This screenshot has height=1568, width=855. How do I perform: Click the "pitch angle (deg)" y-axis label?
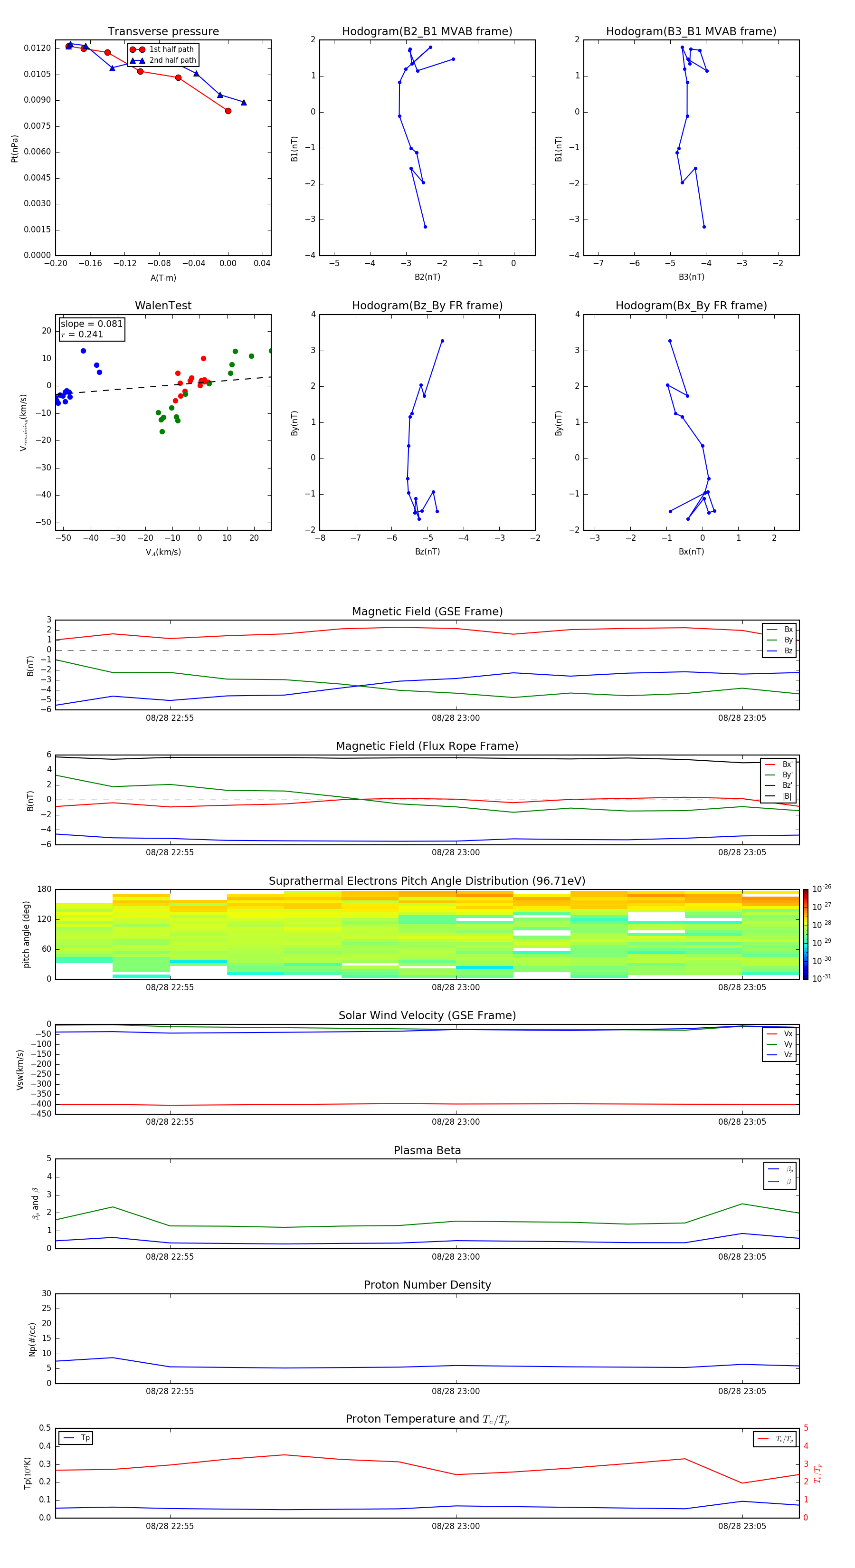(x=26, y=934)
